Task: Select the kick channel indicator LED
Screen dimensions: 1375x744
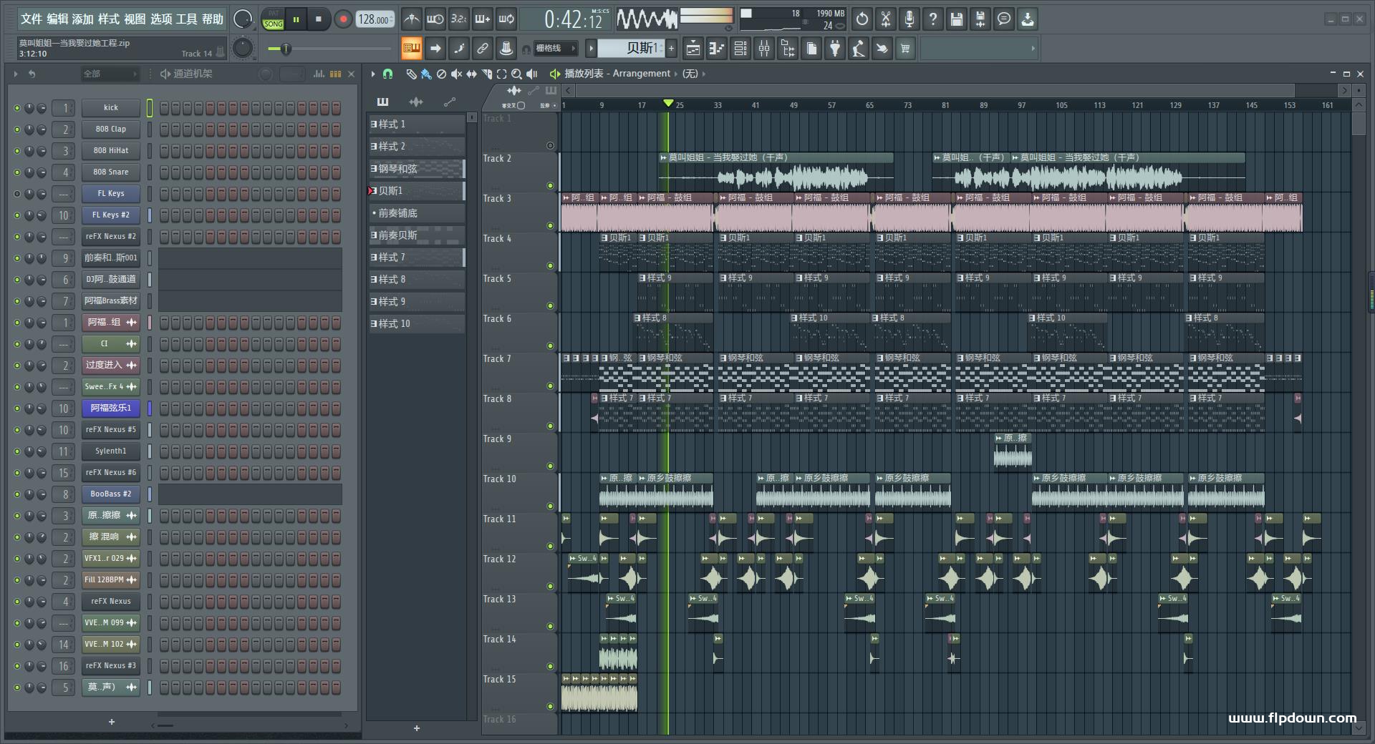Action: (150, 108)
